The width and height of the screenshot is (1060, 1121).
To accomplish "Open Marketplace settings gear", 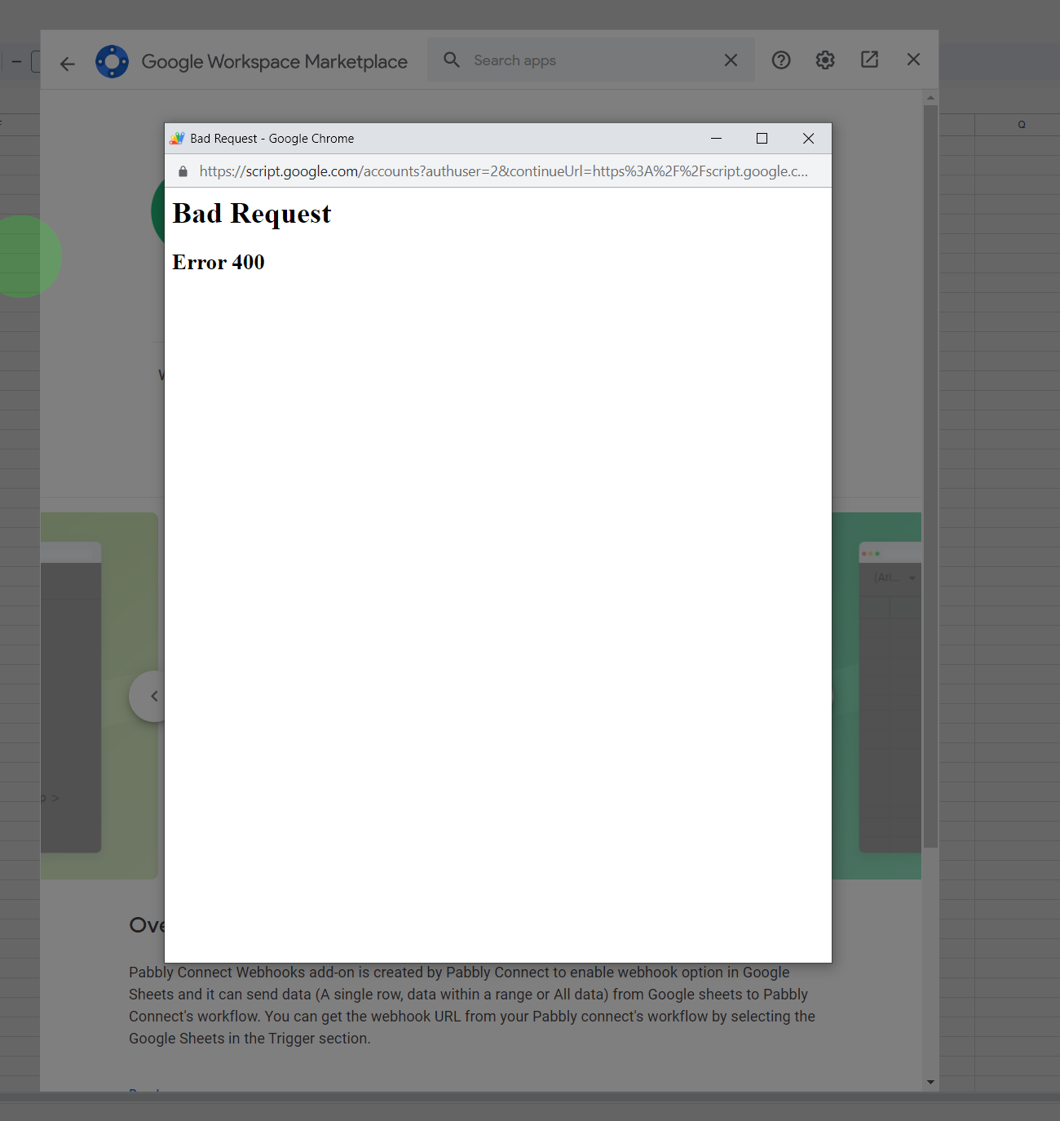I will (x=825, y=60).
